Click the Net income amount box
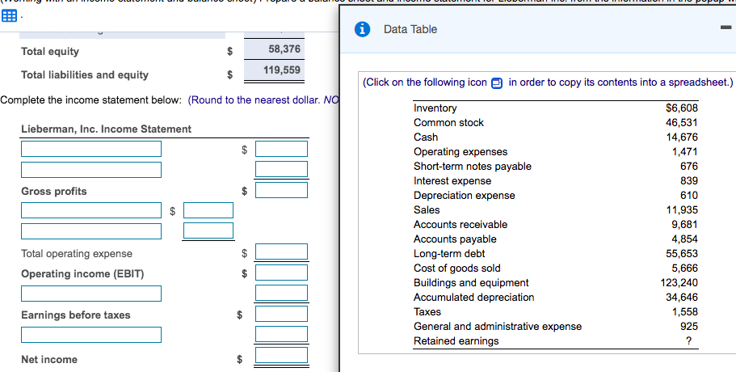Screen dimensions: 736x372 (282, 355)
